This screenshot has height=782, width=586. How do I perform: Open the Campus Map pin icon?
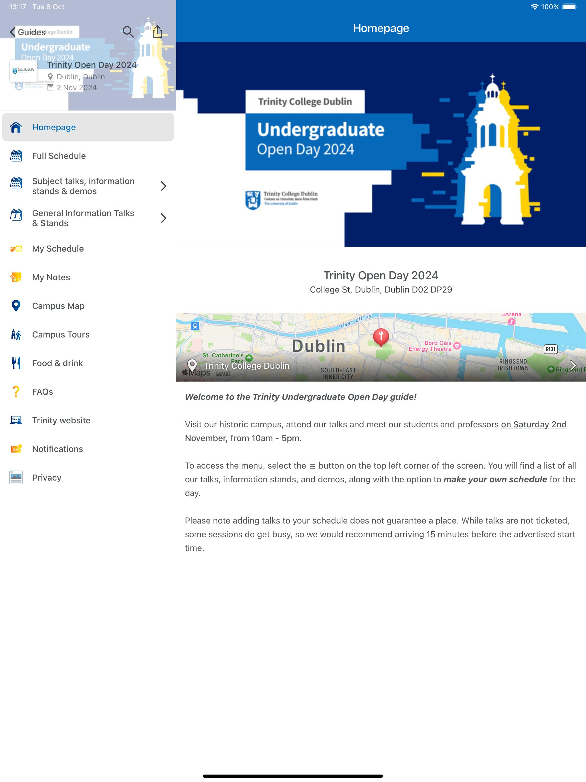16,306
